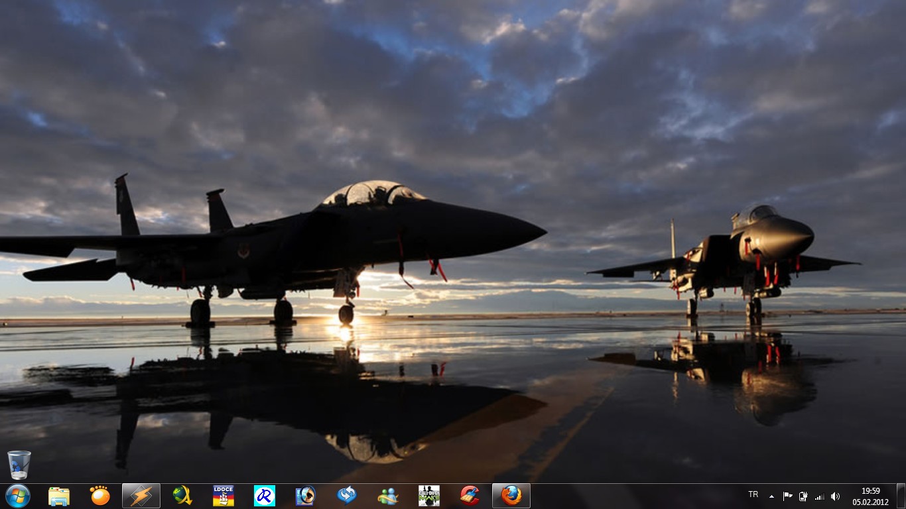Open Windows Live Messenger
The height and width of the screenshot is (509, 906).
click(x=388, y=496)
